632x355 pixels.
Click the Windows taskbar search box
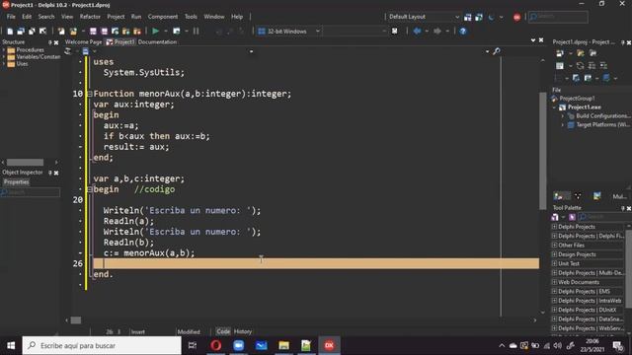(x=102, y=345)
